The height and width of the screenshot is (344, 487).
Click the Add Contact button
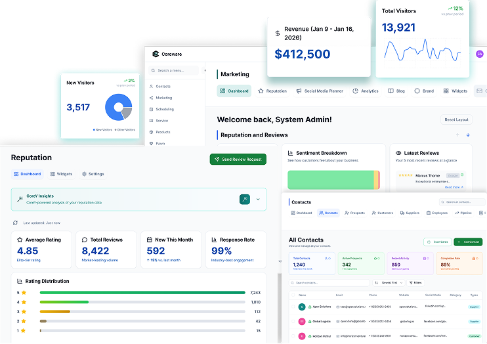pos(468,242)
